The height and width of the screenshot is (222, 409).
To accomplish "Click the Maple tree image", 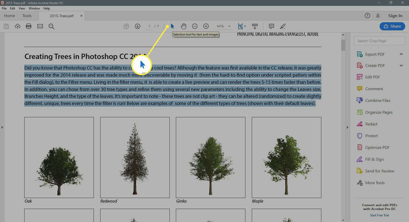I will [x=287, y=157].
